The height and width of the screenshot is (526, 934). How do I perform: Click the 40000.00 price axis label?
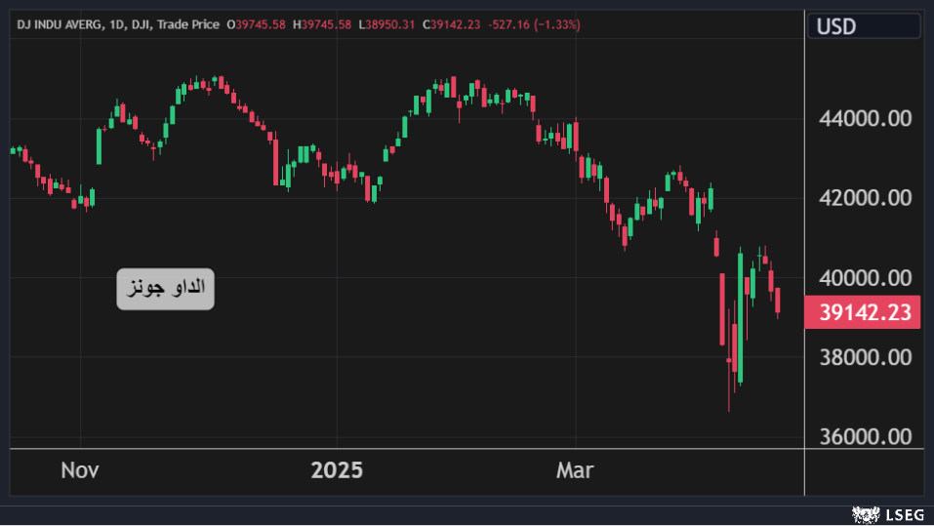[x=865, y=277]
